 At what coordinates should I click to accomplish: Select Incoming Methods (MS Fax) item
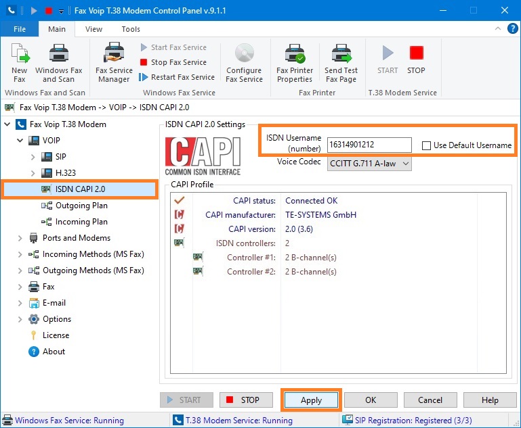(x=87, y=254)
